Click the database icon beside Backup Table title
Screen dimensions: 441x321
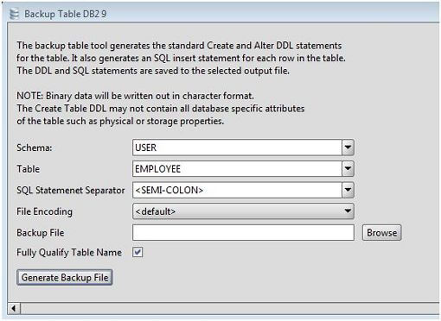(14, 14)
